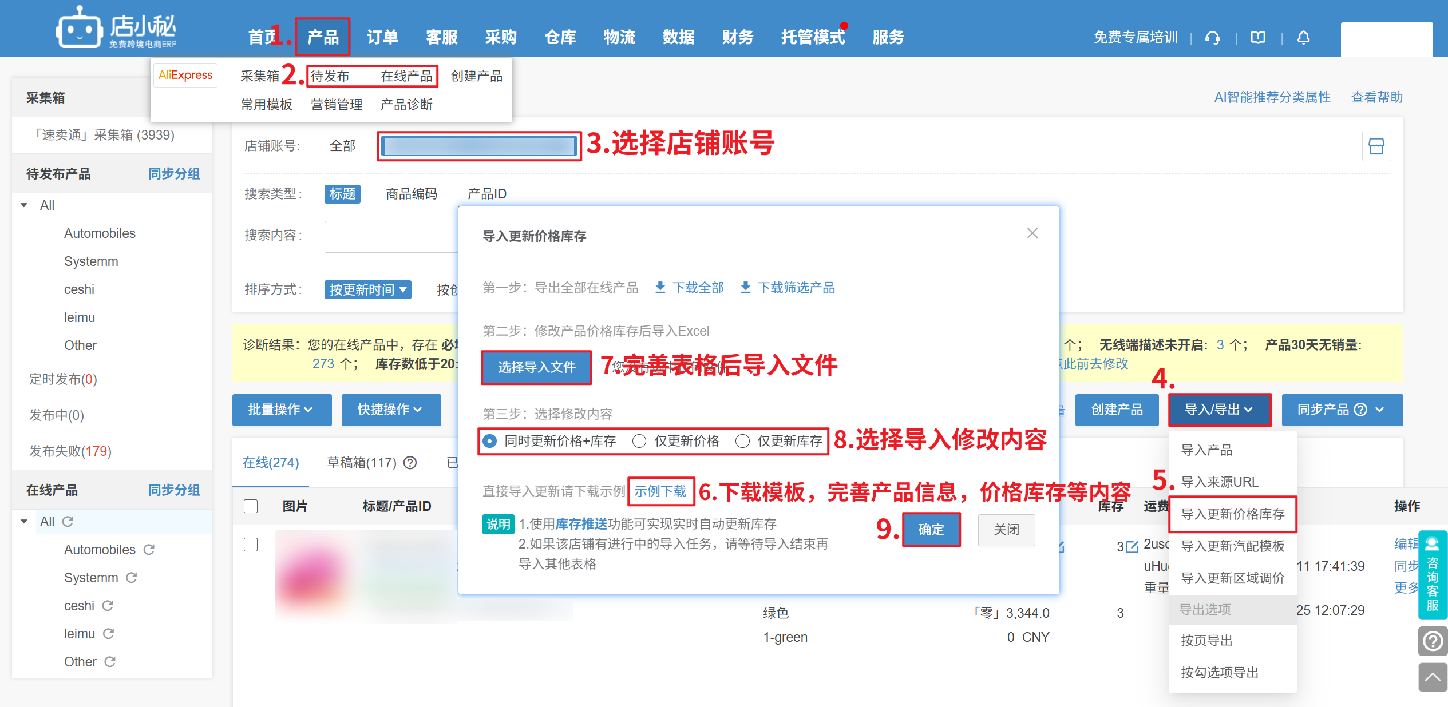1448x707 pixels.
Task: Select 仅更新库存 radio option
Action: pos(742,441)
